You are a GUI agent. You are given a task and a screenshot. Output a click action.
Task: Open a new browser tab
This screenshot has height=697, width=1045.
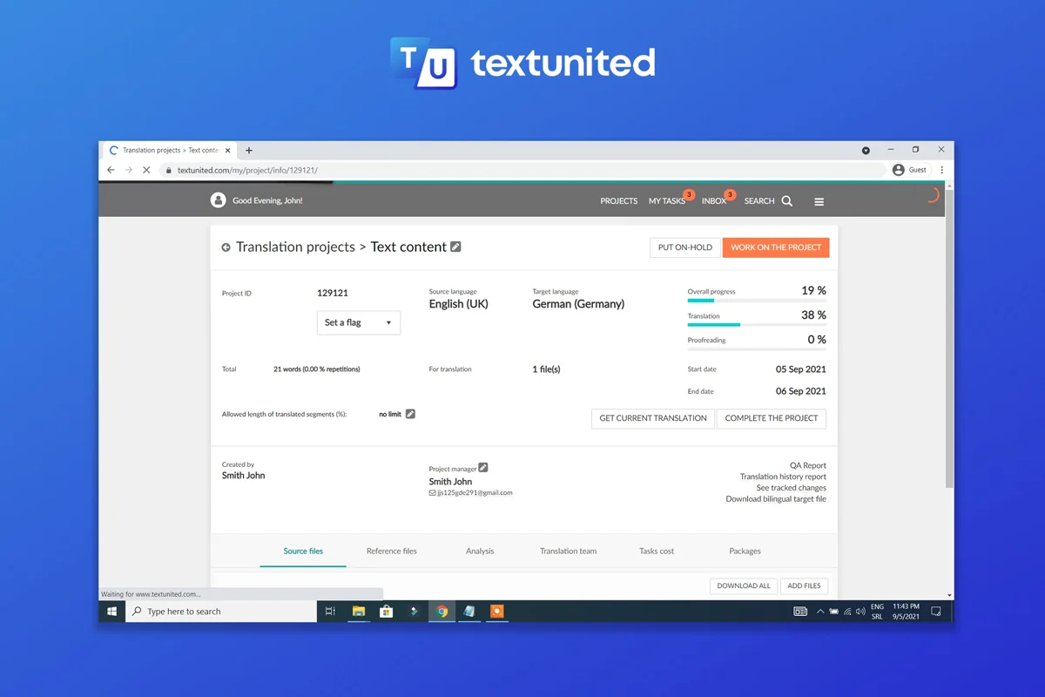click(249, 150)
